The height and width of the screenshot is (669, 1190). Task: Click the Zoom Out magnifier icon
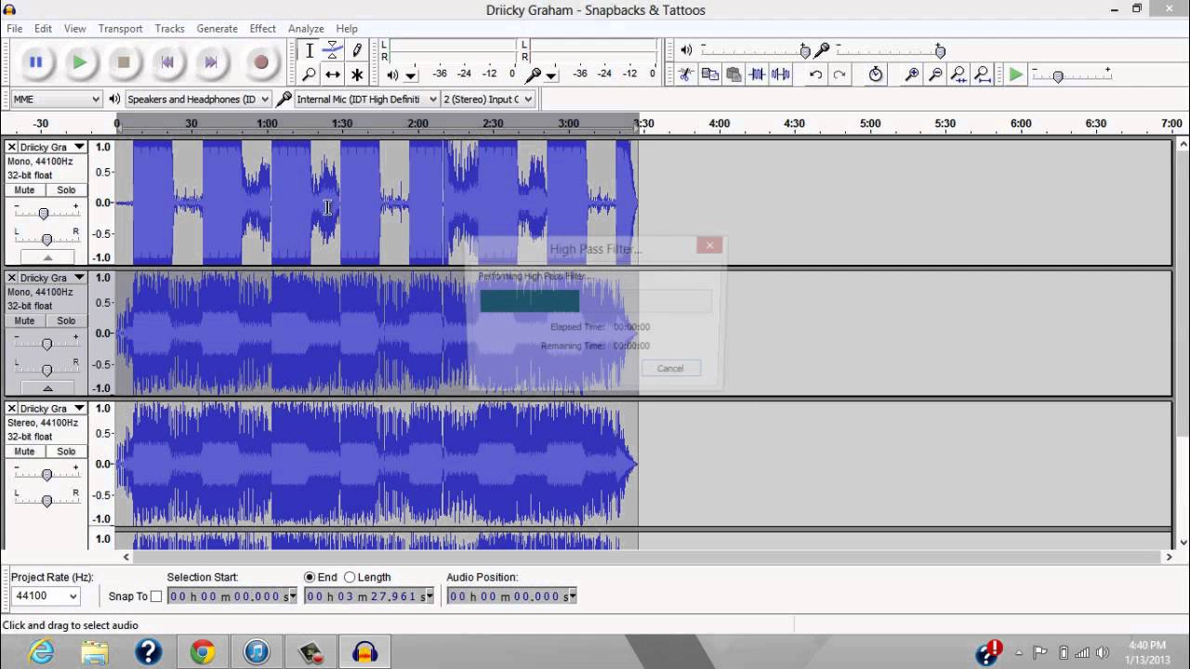point(935,74)
